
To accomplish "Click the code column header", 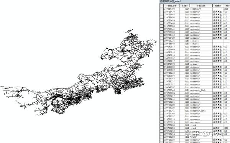I will click(185, 6).
